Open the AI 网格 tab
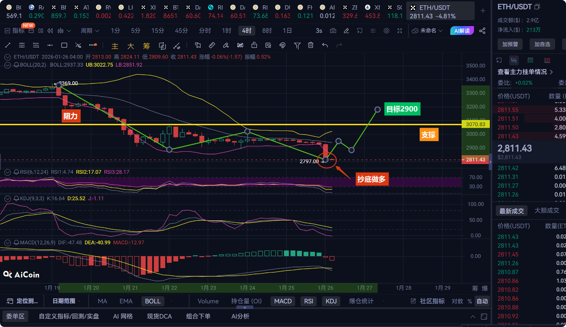 (x=123, y=316)
